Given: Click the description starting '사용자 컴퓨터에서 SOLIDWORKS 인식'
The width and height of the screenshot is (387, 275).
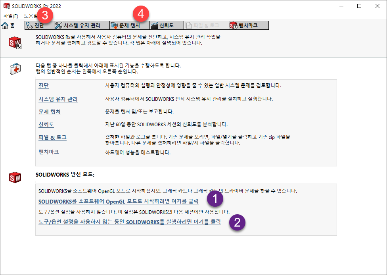Looking at the screenshot, I should point(189,99).
